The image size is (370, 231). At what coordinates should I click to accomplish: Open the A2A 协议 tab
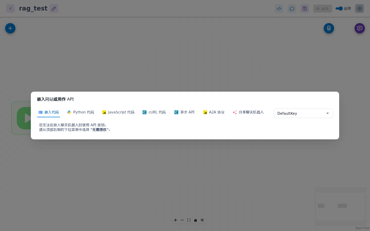tap(214, 112)
